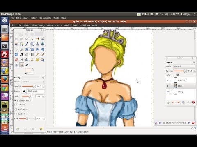Select the Rectangle Select tool
Image resolution: width=197 pixels, height=147 pixels.
tap(16, 39)
